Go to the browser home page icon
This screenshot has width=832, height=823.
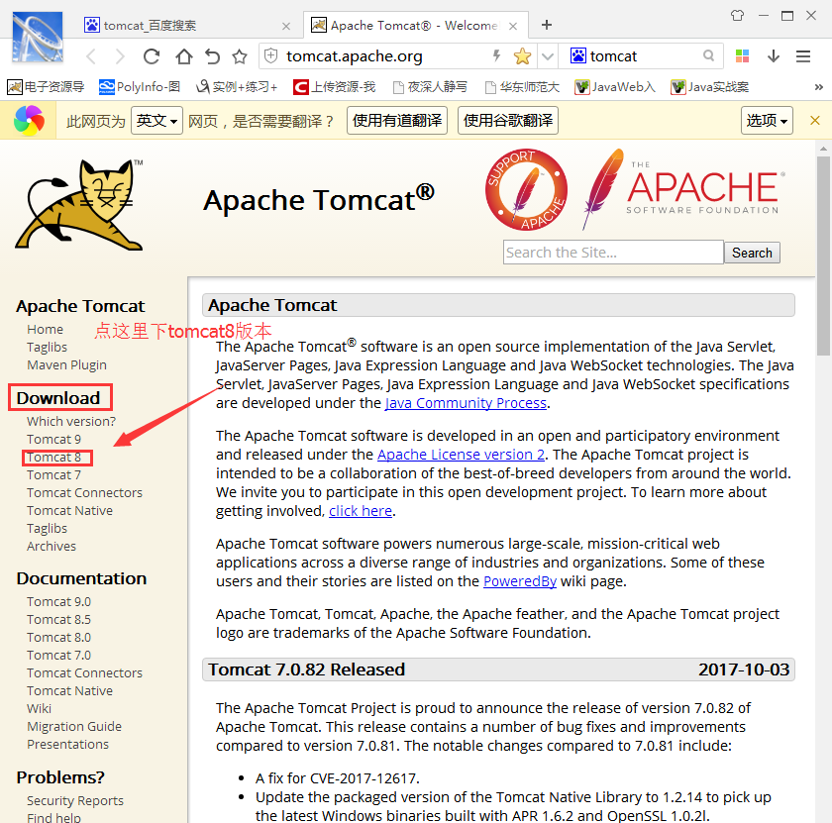184,56
